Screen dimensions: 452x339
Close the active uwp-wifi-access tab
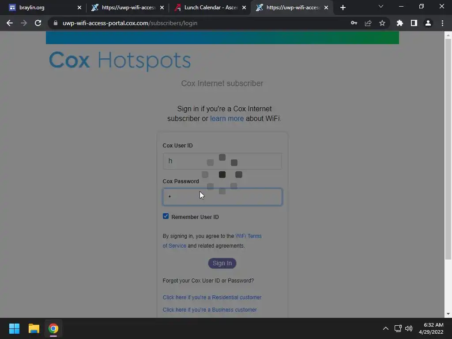point(326,8)
